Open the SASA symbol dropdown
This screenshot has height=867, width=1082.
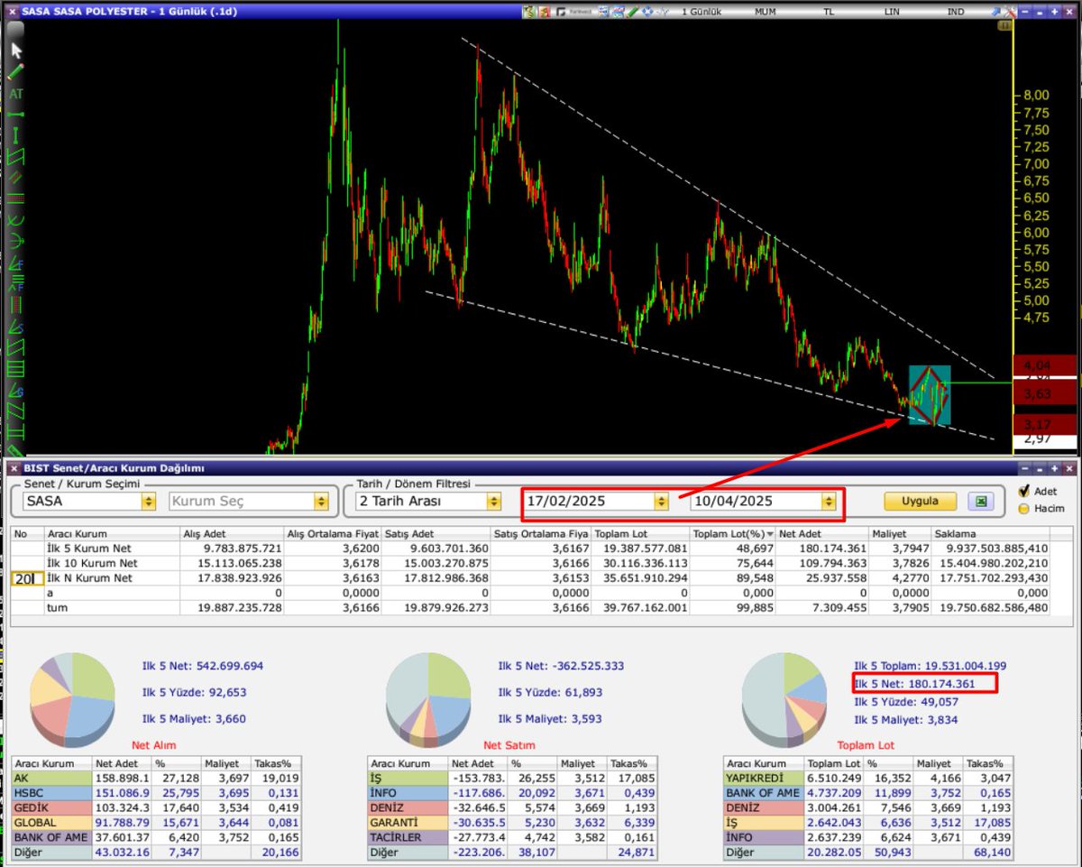(148, 501)
